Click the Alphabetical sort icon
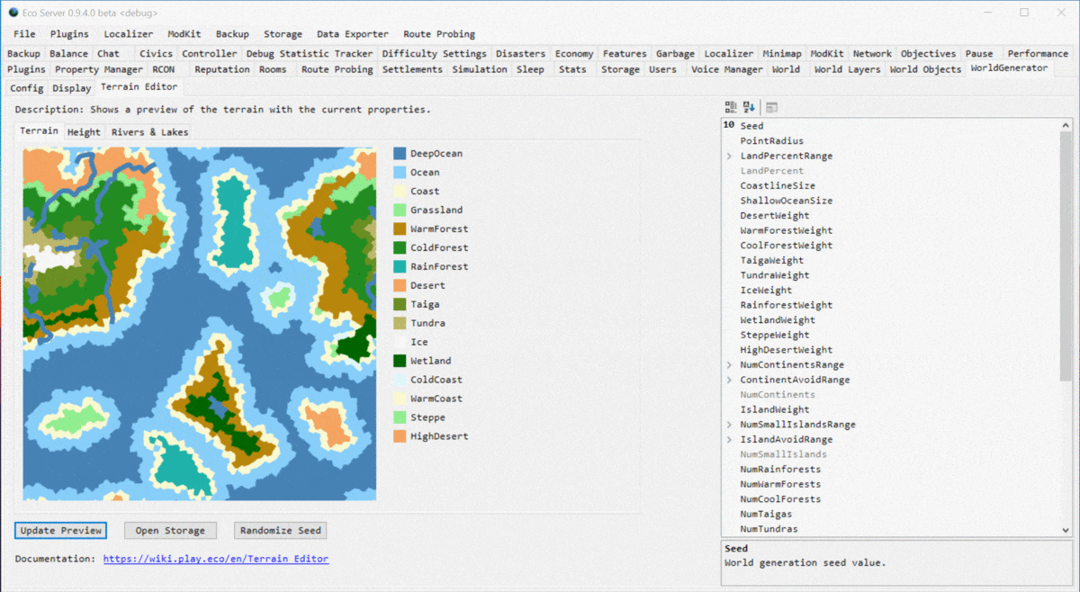 [x=749, y=107]
